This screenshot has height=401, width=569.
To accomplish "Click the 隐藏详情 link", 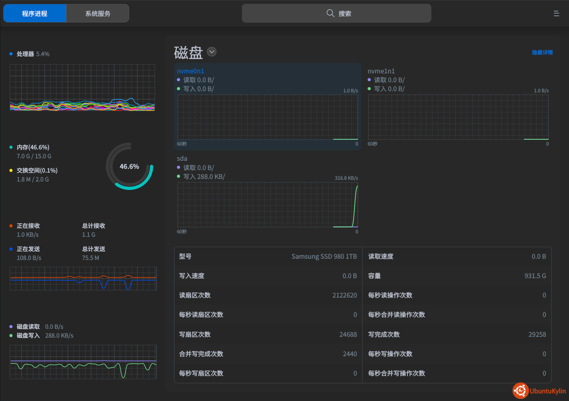I will point(542,52).
